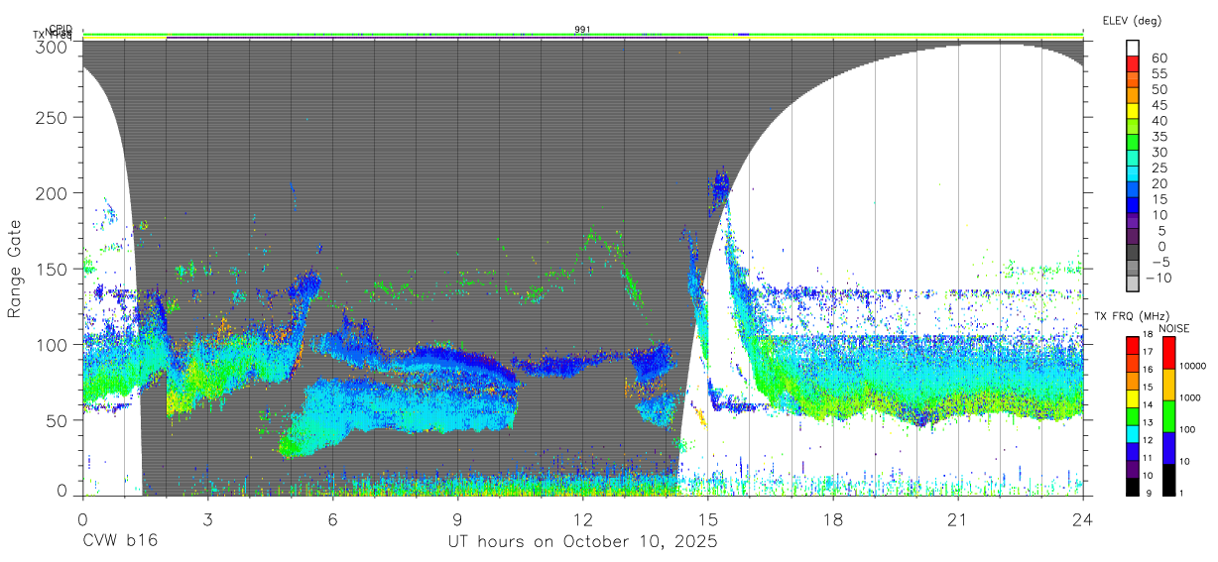Click the white swatch atop the ELEV colorbar
The height and width of the screenshot is (562, 1218).
coord(1134,49)
